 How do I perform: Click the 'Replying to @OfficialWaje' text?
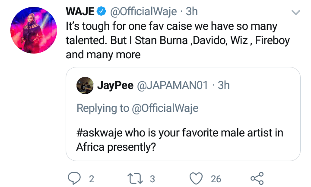(x=137, y=108)
